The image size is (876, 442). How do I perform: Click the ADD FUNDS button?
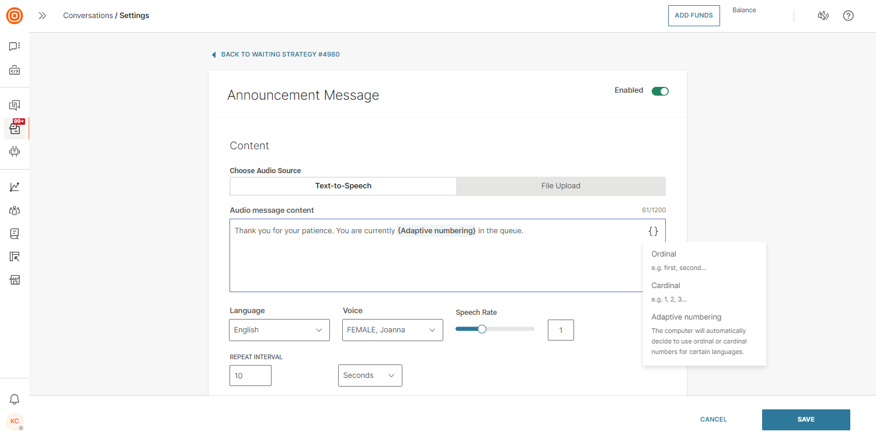coord(694,16)
